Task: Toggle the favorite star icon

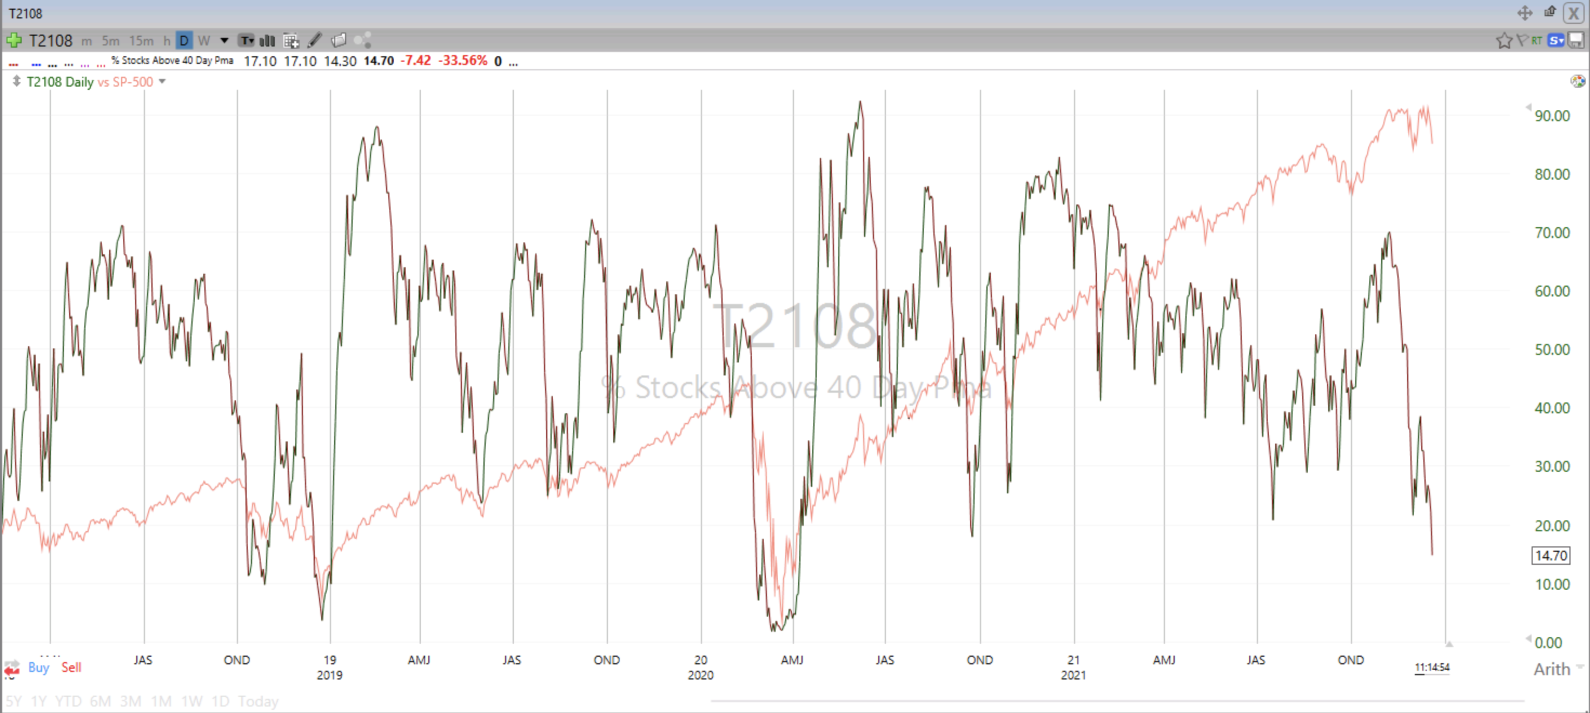Action: pos(1503,41)
